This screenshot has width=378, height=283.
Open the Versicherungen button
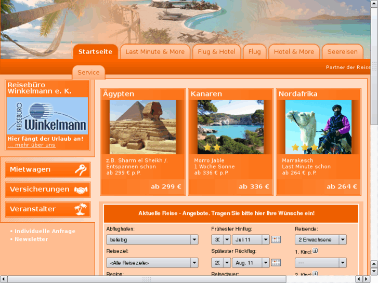pos(48,190)
